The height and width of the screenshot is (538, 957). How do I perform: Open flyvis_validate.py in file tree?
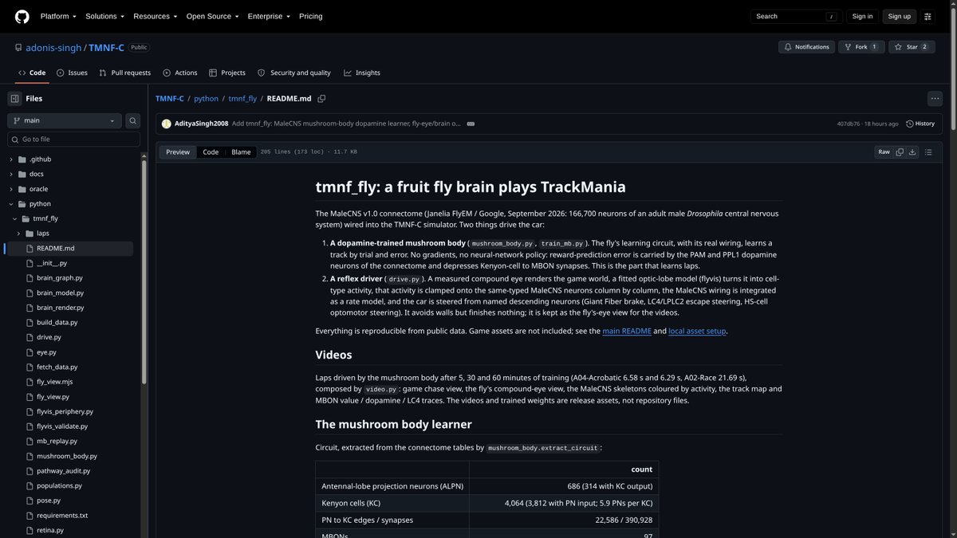tap(63, 426)
